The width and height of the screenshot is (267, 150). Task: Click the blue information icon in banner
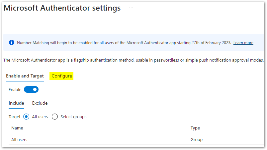(12, 42)
